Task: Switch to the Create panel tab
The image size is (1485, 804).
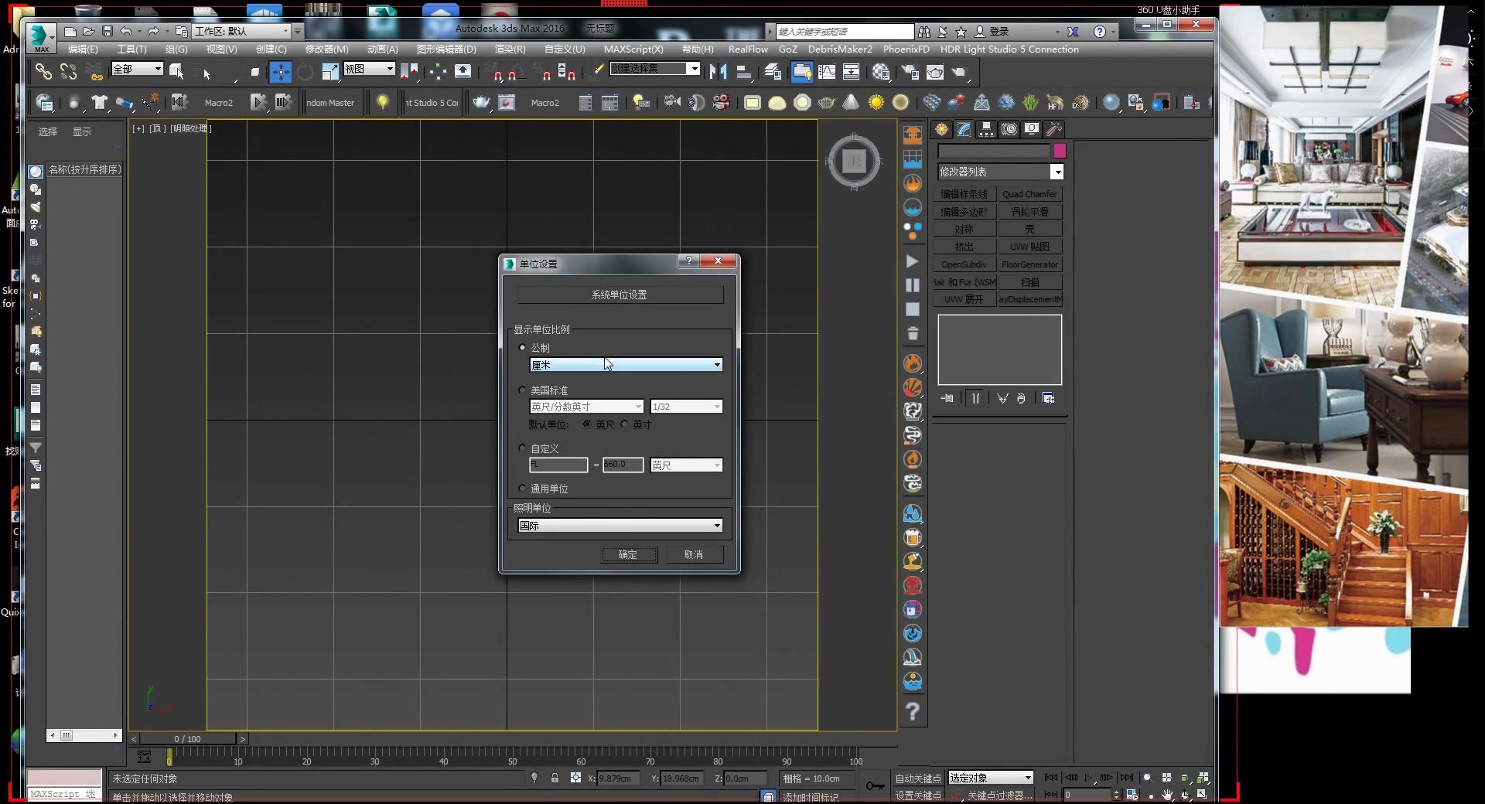Action: (x=940, y=129)
